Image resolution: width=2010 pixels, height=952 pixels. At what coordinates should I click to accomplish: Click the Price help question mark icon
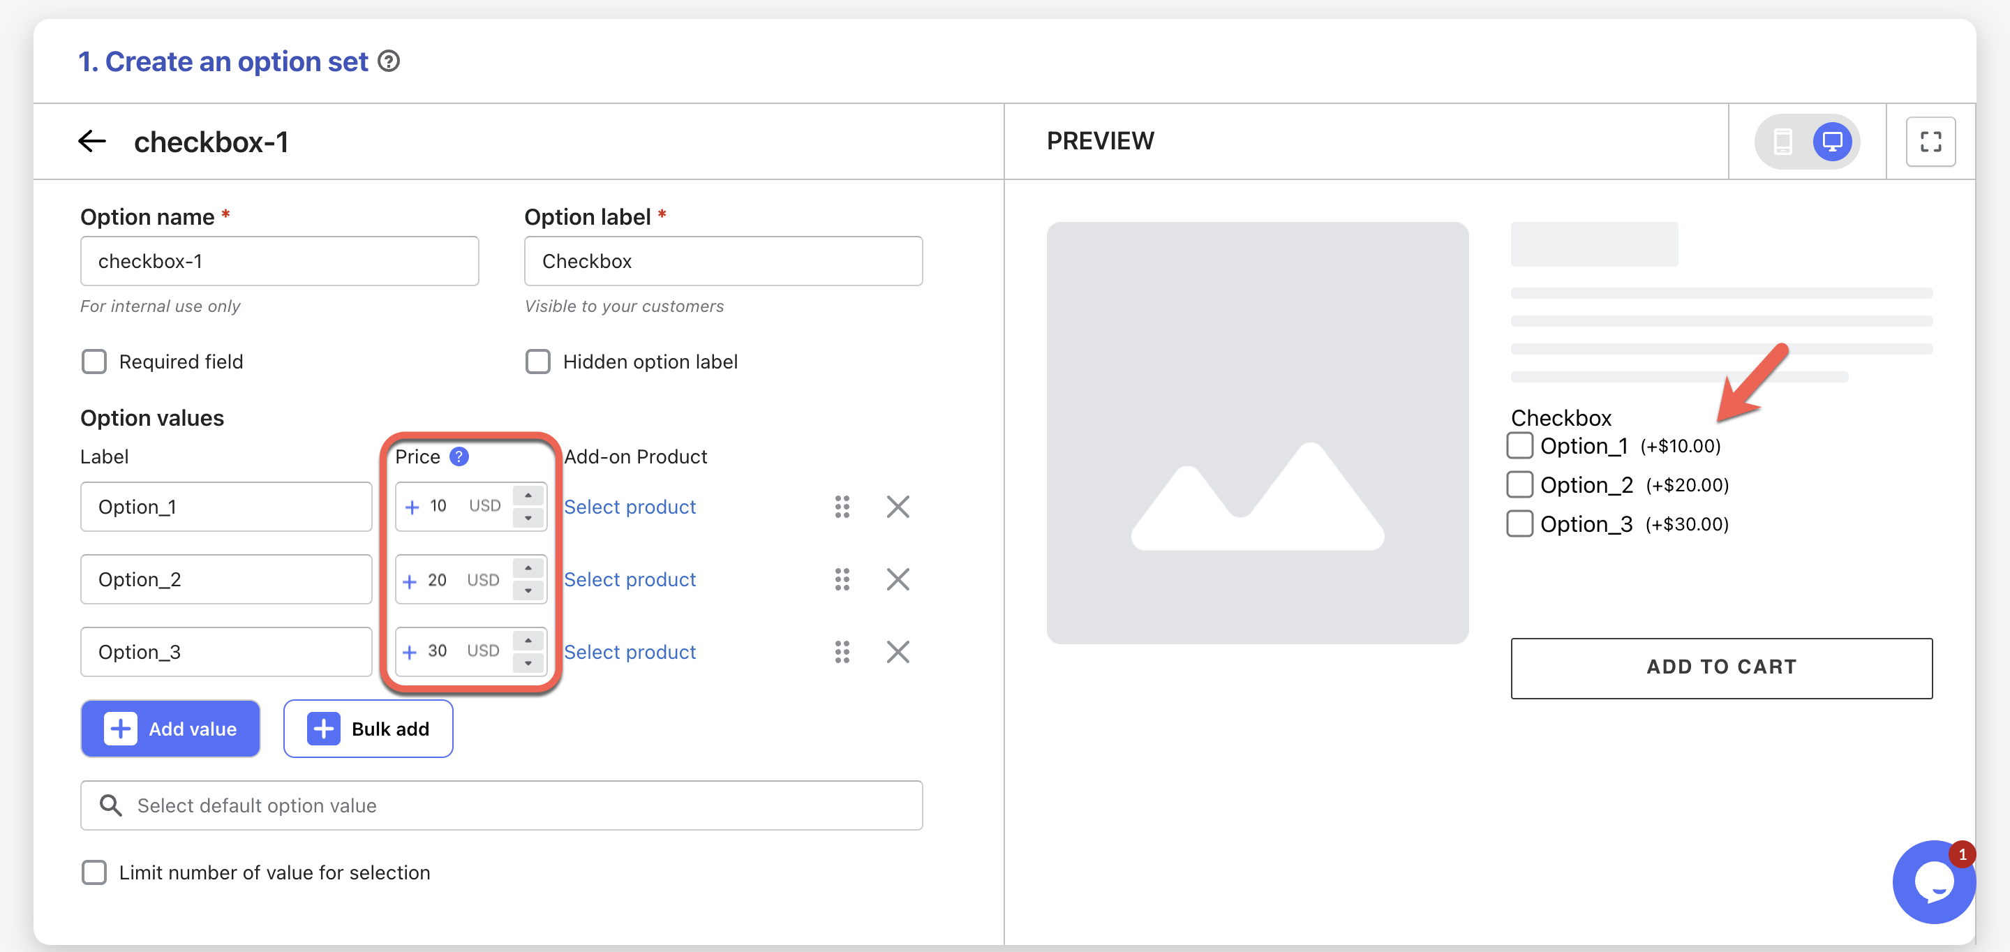tap(460, 456)
